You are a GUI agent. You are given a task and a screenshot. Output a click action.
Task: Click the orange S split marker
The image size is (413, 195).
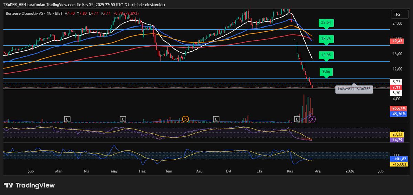click(x=186, y=119)
